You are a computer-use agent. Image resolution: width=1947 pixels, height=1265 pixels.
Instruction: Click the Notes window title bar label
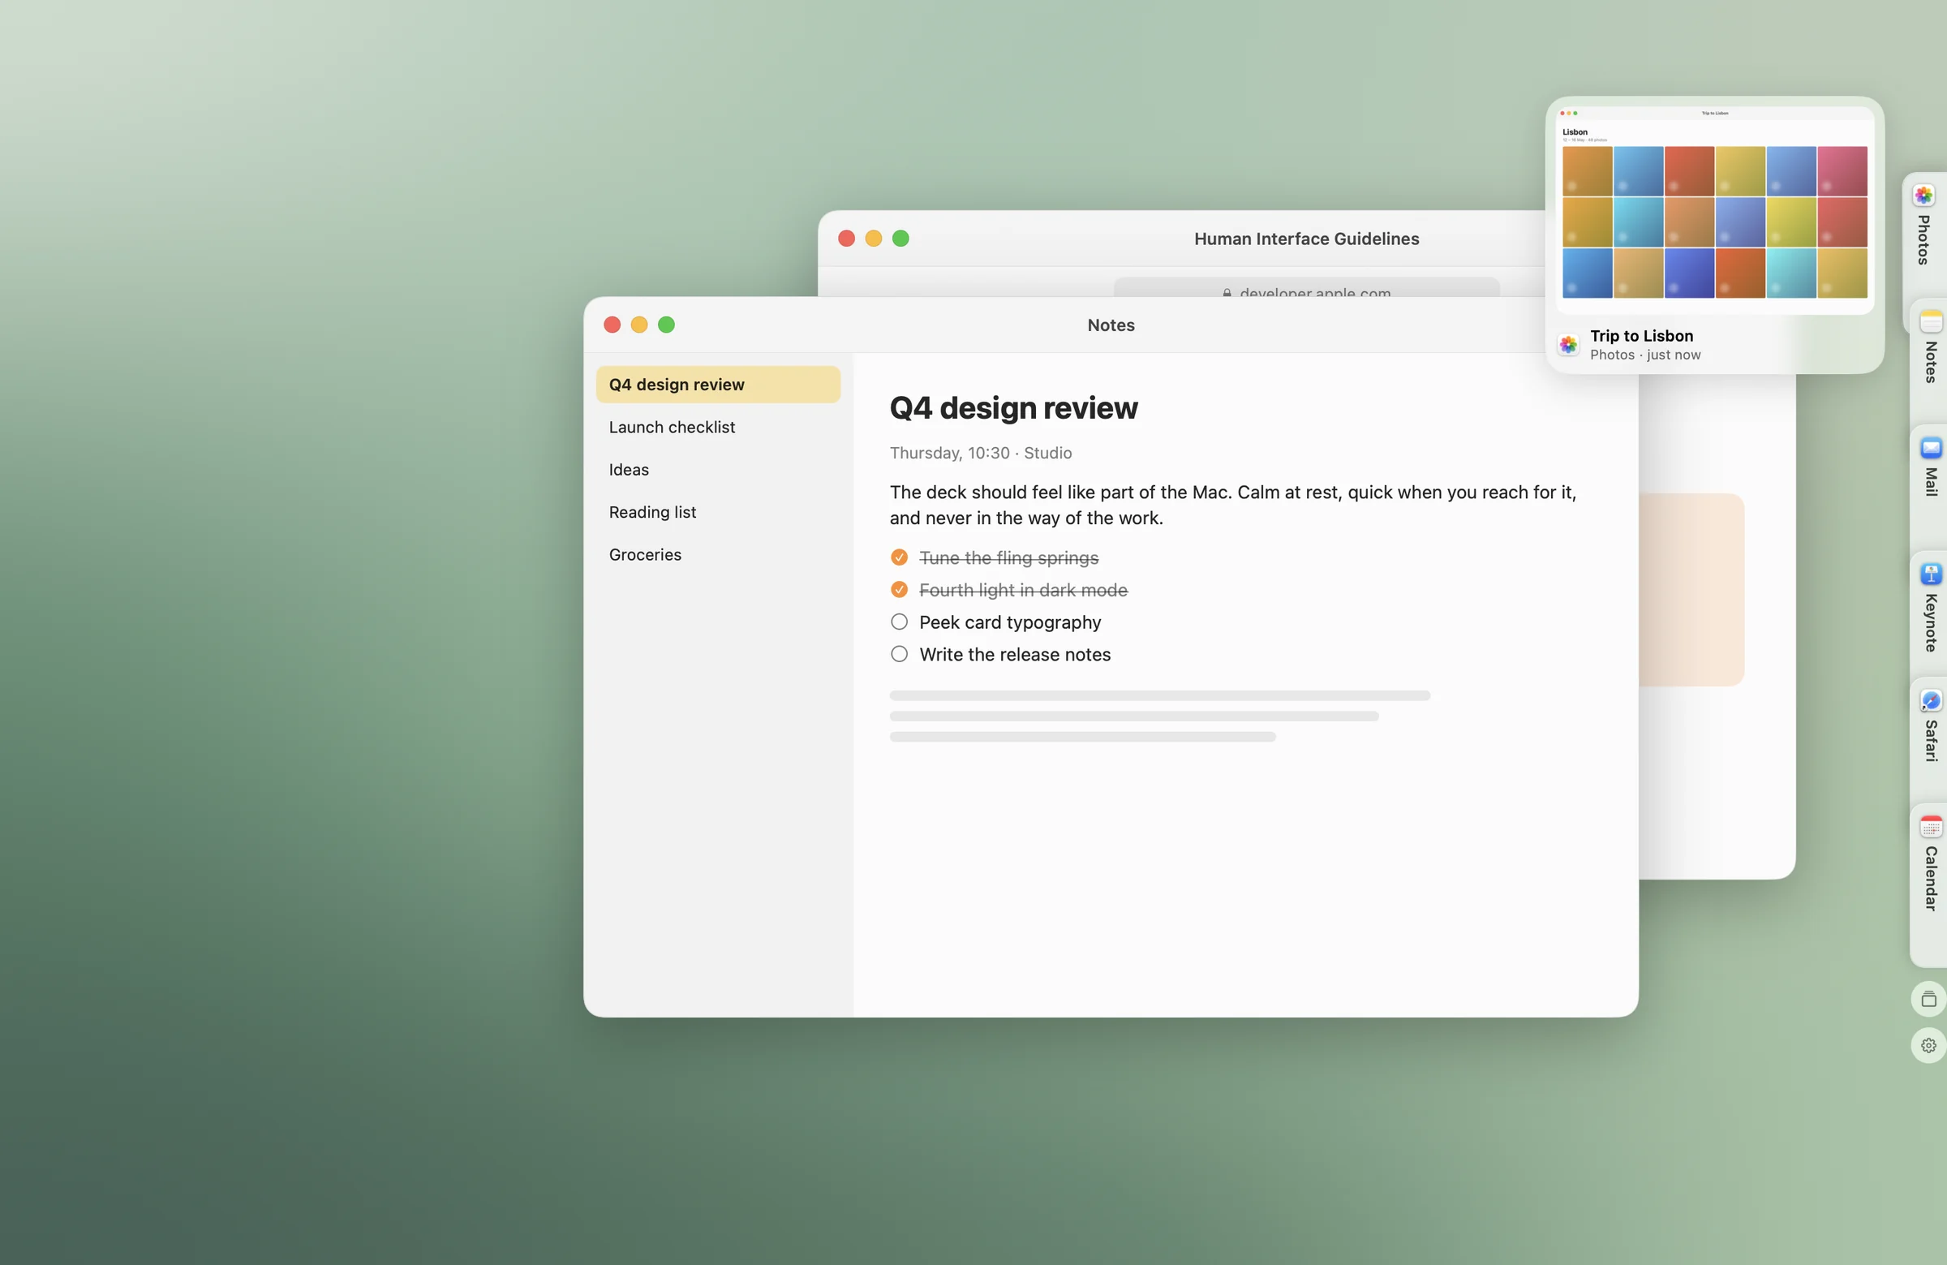(x=1110, y=325)
